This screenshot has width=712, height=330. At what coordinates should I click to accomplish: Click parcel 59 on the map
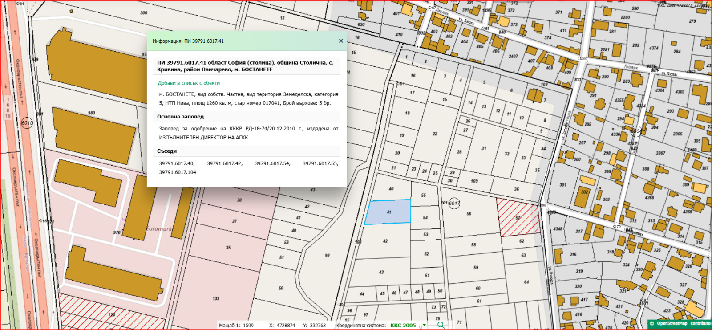(x=476, y=268)
